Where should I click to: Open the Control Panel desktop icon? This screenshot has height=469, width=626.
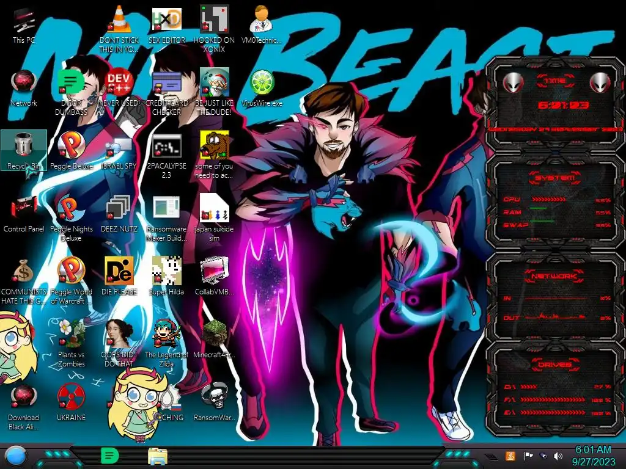pyautogui.click(x=24, y=208)
